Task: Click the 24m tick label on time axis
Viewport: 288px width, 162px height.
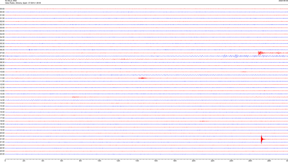Action: point(231,161)
